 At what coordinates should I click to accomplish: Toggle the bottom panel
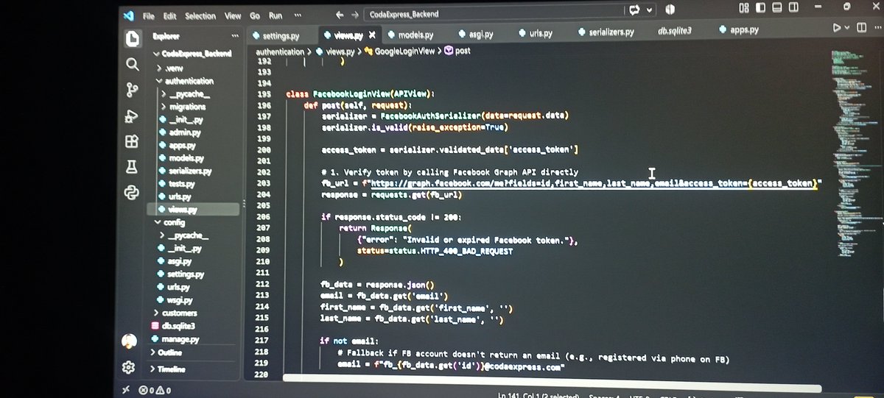777,7
